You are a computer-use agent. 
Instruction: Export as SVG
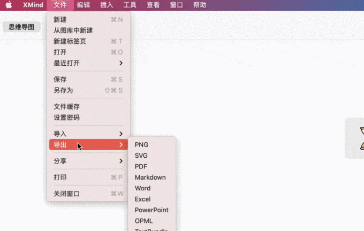click(x=152, y=156)
